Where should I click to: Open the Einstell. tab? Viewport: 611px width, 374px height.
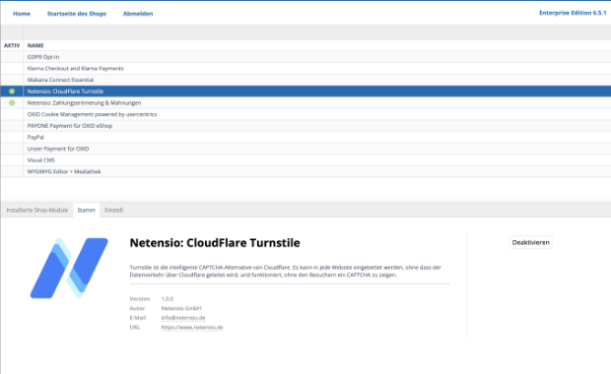tap(114, 211)
